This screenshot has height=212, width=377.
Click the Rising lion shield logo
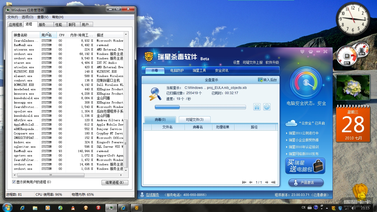pos(149,57)
